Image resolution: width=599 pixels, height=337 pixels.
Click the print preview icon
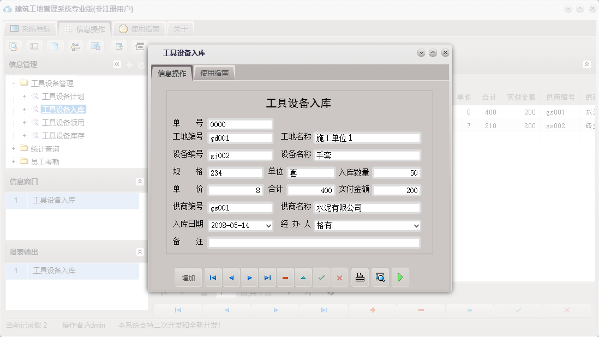click(x=380, y=278)
